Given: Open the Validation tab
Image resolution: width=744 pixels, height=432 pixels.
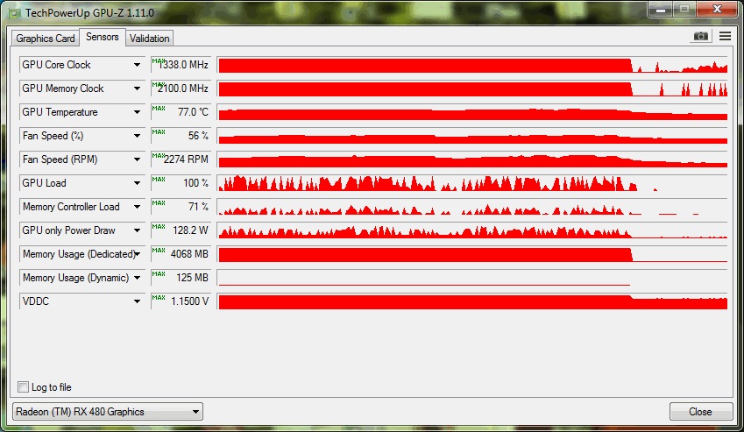Looking at the screenshot, I should click(x=150, y=39).
